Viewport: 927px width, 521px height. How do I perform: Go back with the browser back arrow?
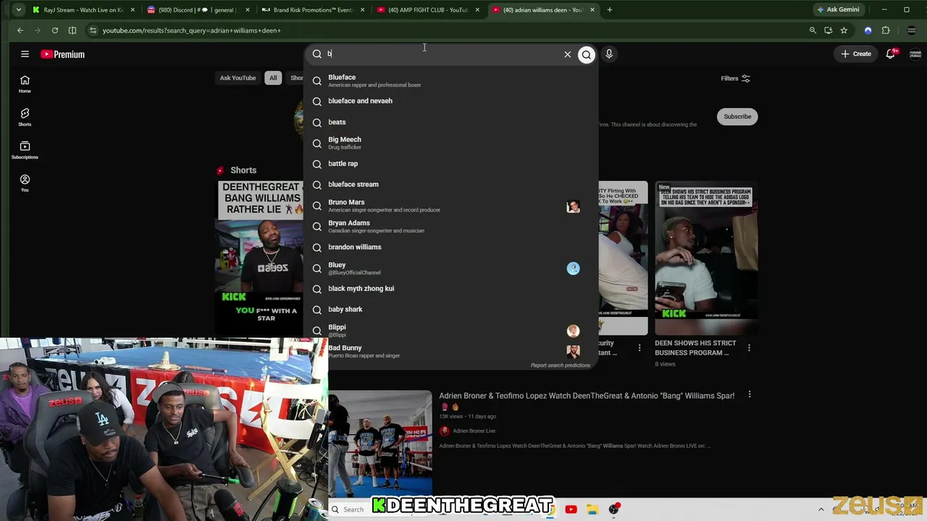tap(20, 30)
